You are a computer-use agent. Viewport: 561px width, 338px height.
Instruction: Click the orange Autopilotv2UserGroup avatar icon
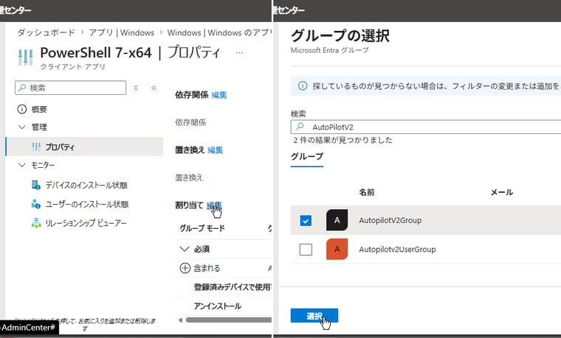pyautogui.click(x=337, y=249)
